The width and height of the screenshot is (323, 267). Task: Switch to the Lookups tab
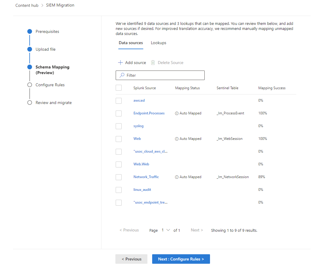158,43
